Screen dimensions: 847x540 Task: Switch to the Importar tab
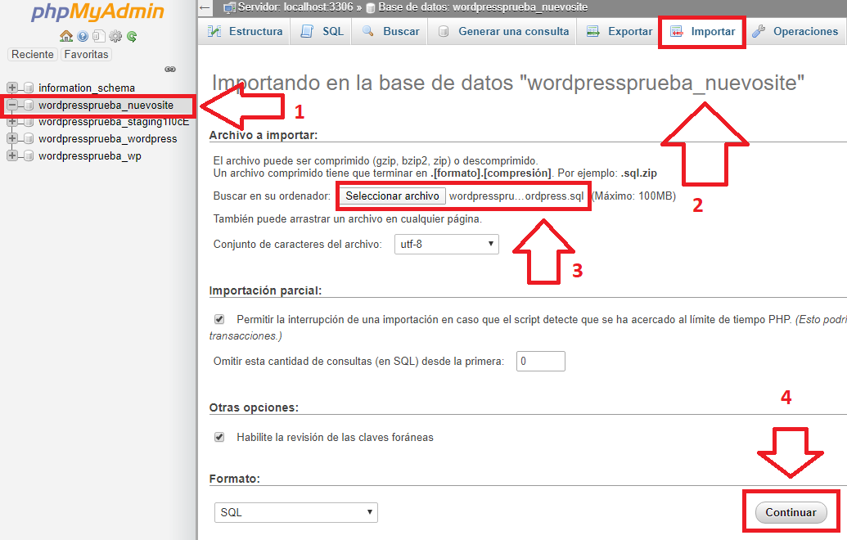[x=702, y=31]
